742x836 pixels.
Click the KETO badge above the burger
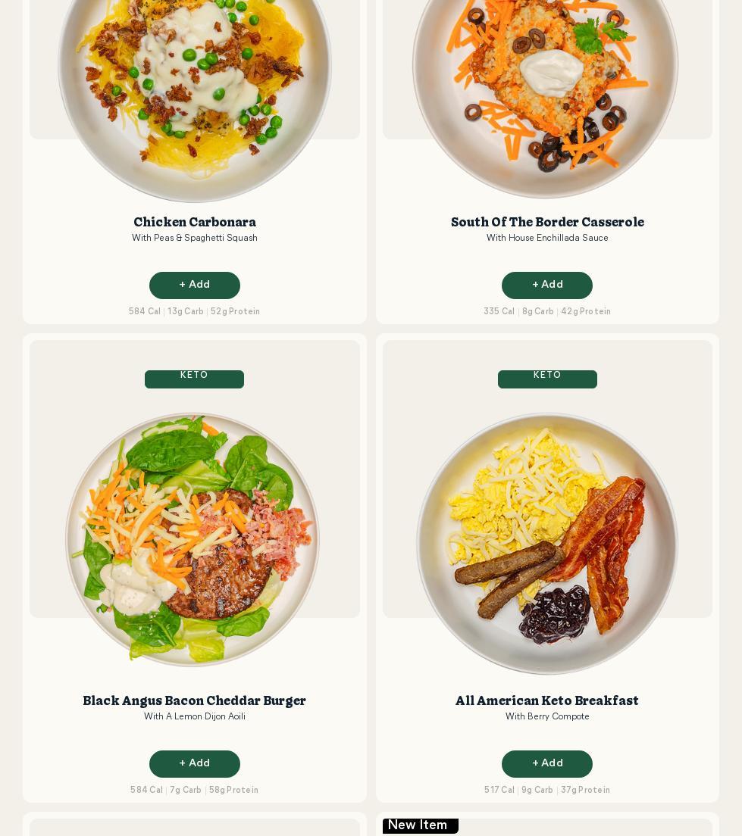point(194,379)
